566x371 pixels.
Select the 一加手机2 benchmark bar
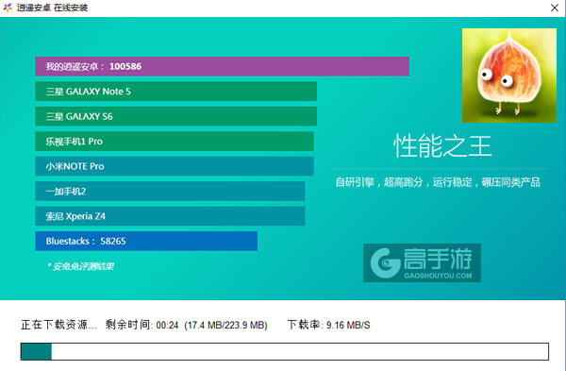click(x=170, y=191)
